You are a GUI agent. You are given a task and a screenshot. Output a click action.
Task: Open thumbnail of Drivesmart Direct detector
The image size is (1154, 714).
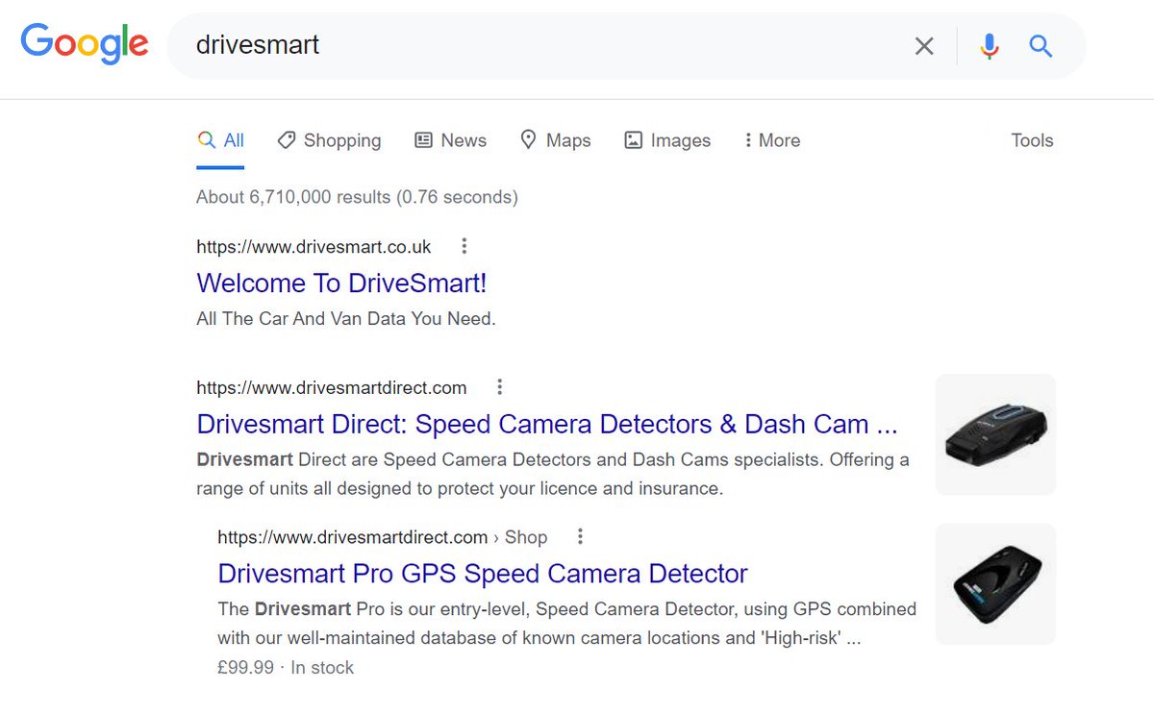[x=995, y=434]
